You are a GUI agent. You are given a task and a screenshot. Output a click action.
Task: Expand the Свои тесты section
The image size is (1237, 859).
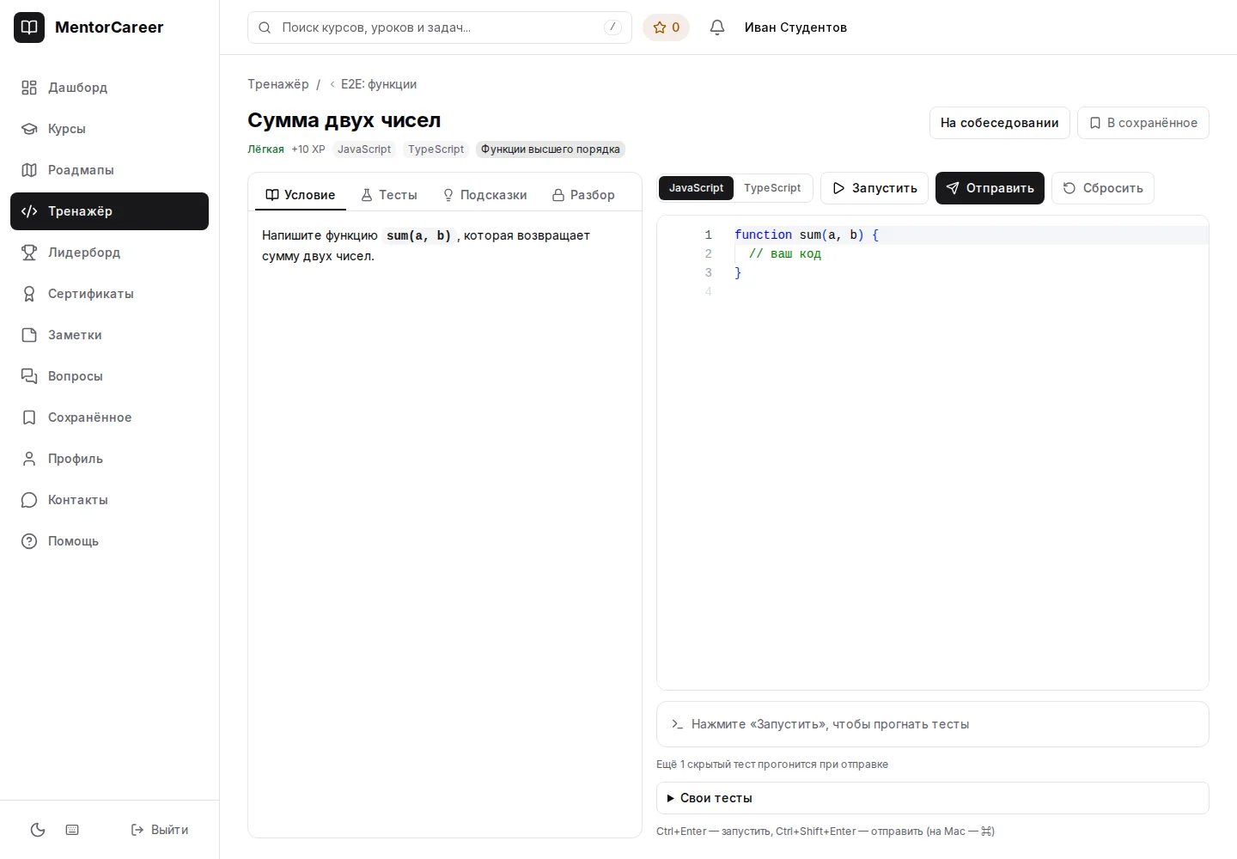point(932,798)
